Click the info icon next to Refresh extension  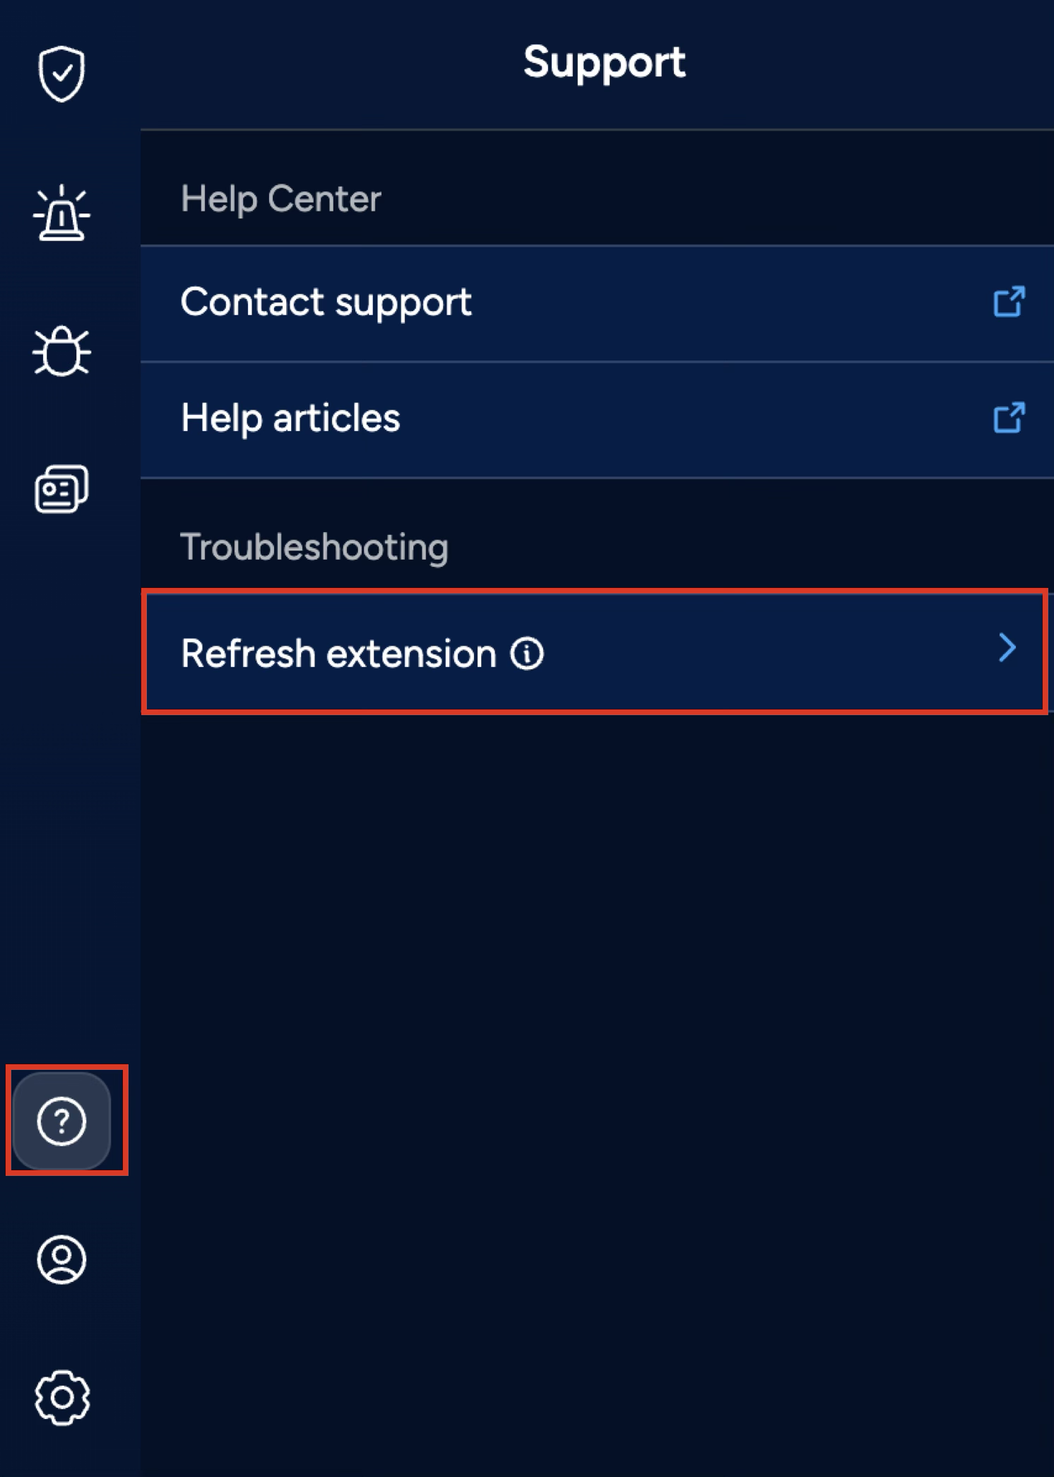coord(529,654)
